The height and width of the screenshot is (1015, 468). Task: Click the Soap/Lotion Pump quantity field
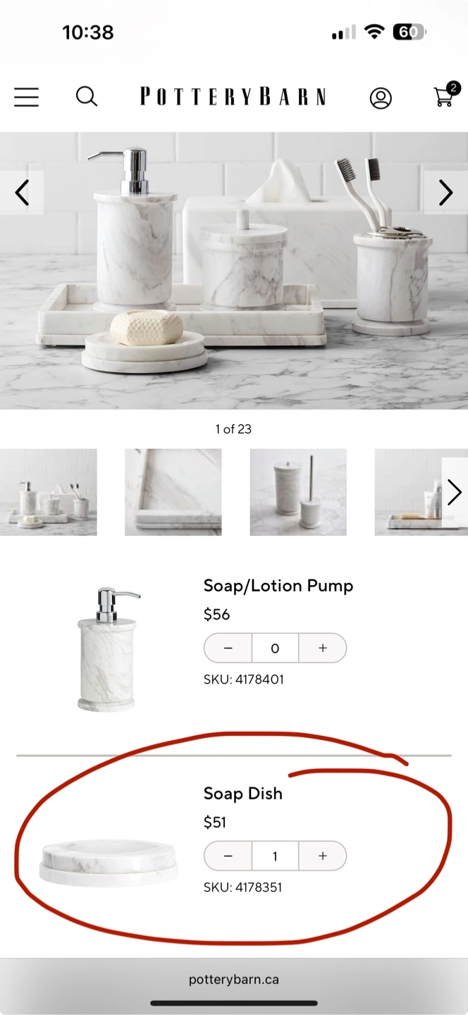pyautogui.click(x=275, y=648)
